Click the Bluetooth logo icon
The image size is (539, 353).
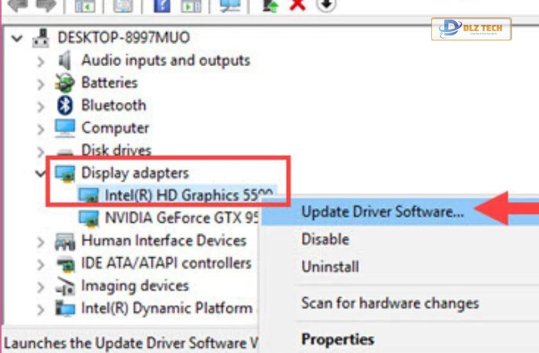click(65, 105)
